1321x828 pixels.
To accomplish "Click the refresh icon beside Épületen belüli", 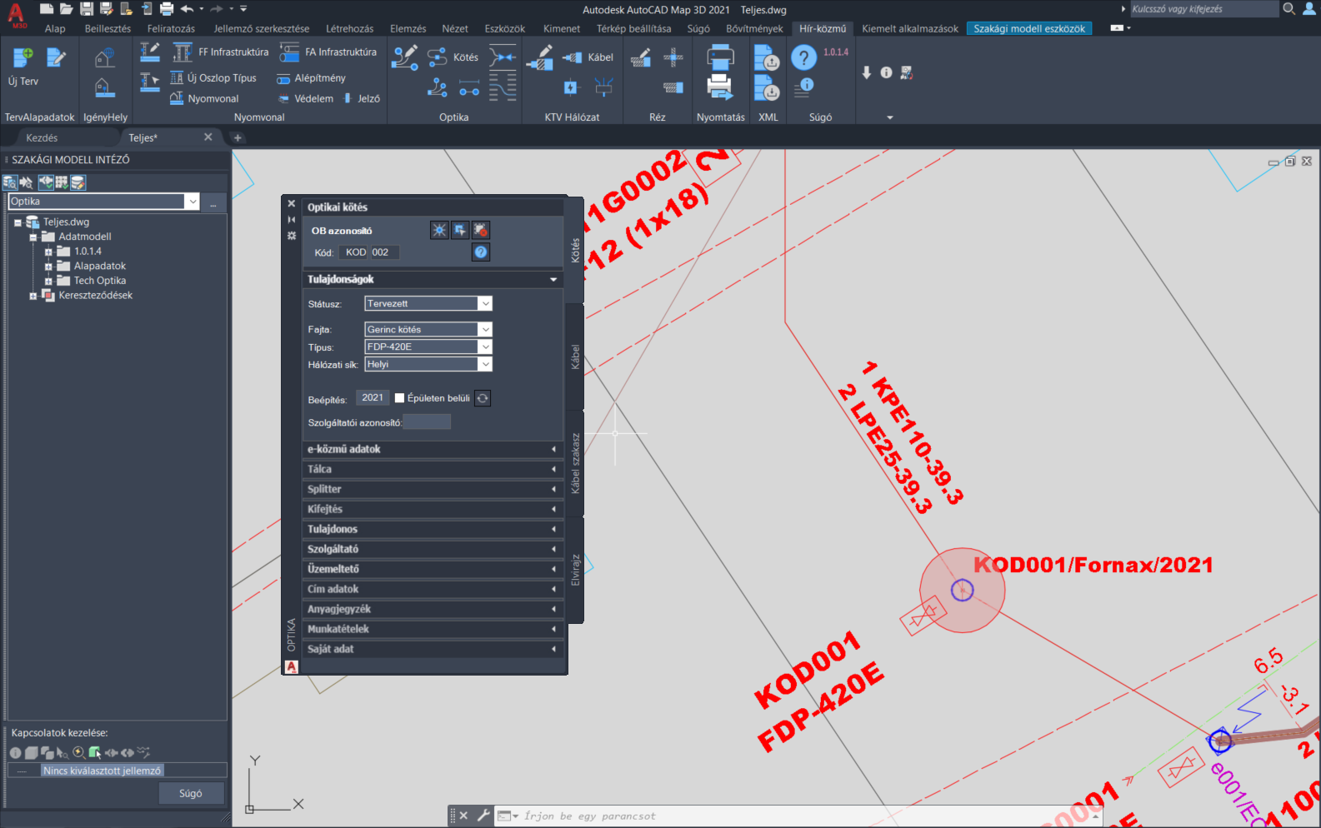I will click(x=483, y=398).
